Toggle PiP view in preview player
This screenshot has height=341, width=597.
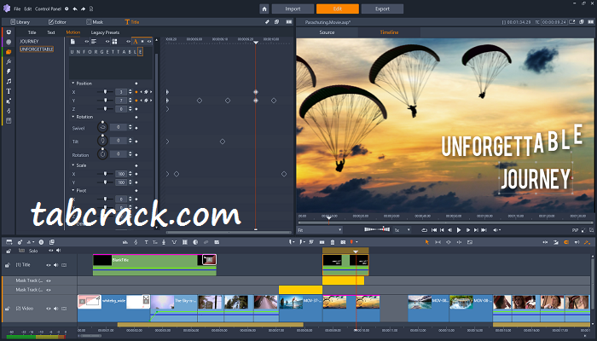point(575,230)
